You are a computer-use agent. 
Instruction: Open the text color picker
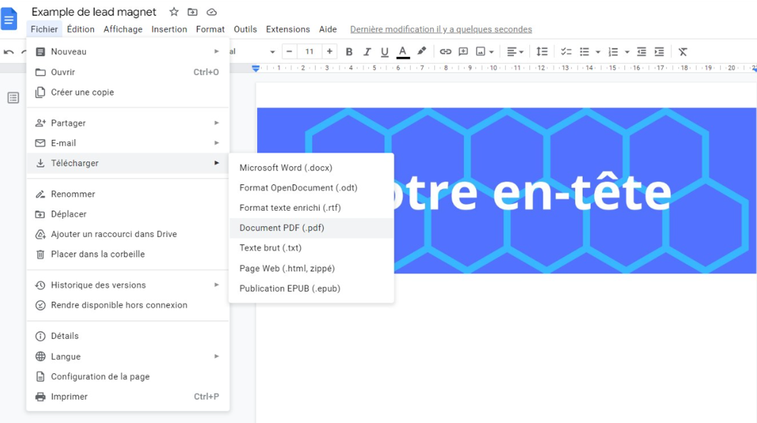[403, 52]
